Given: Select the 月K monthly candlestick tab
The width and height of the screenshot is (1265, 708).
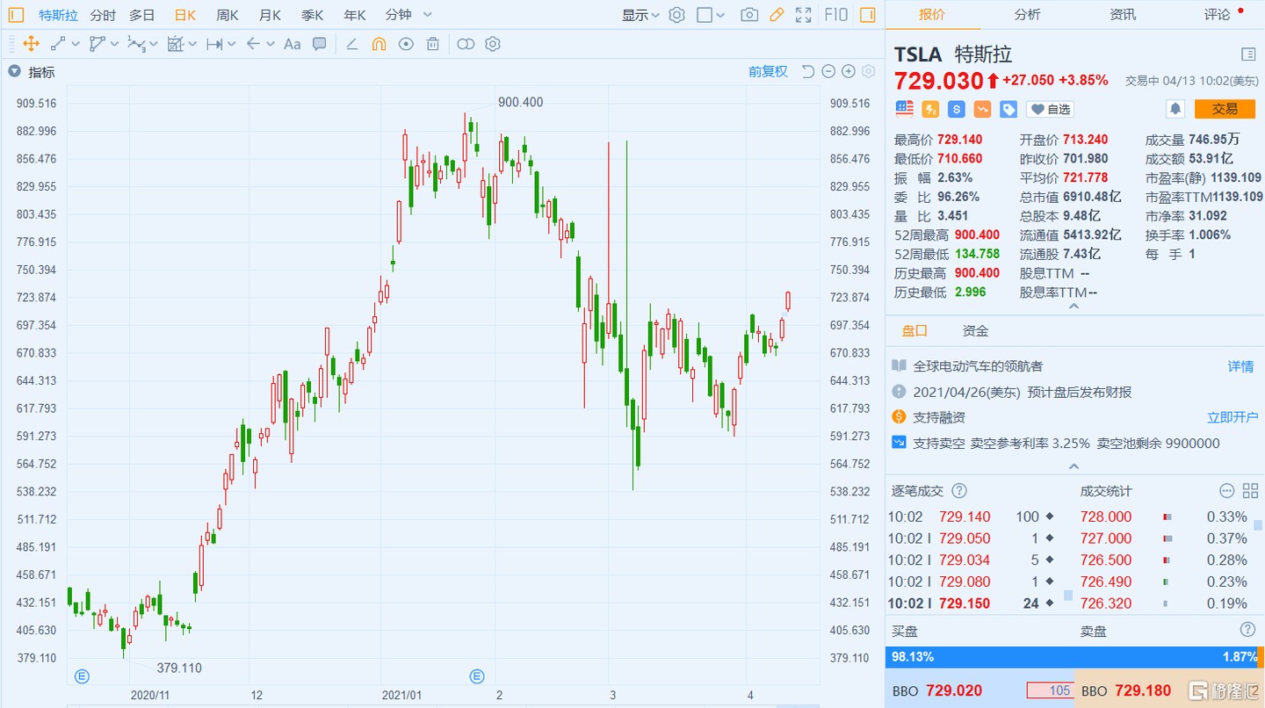Looking at the screenshot, I should tap(270, 15).
